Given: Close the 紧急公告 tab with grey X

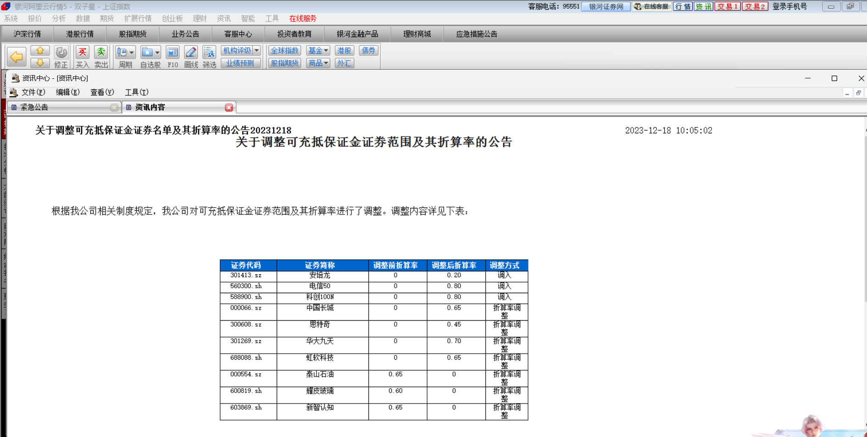Looking at the screenshot, I should [x=114, y=108].
